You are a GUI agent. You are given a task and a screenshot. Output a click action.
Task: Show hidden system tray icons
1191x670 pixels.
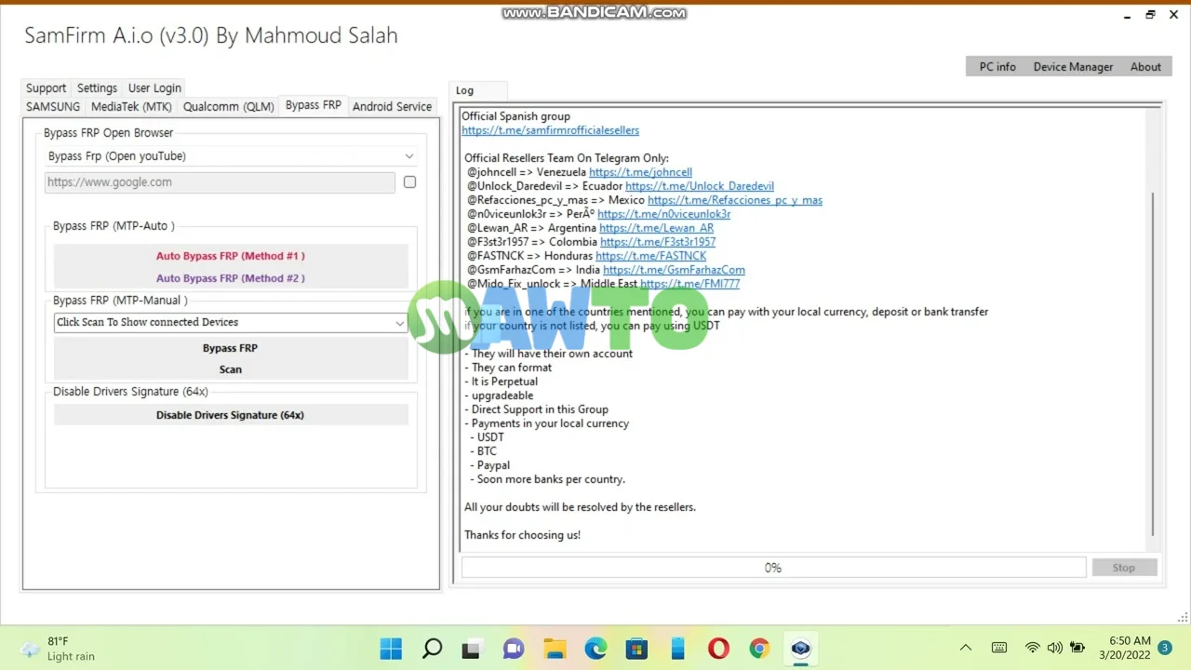[x=966, y=648]
